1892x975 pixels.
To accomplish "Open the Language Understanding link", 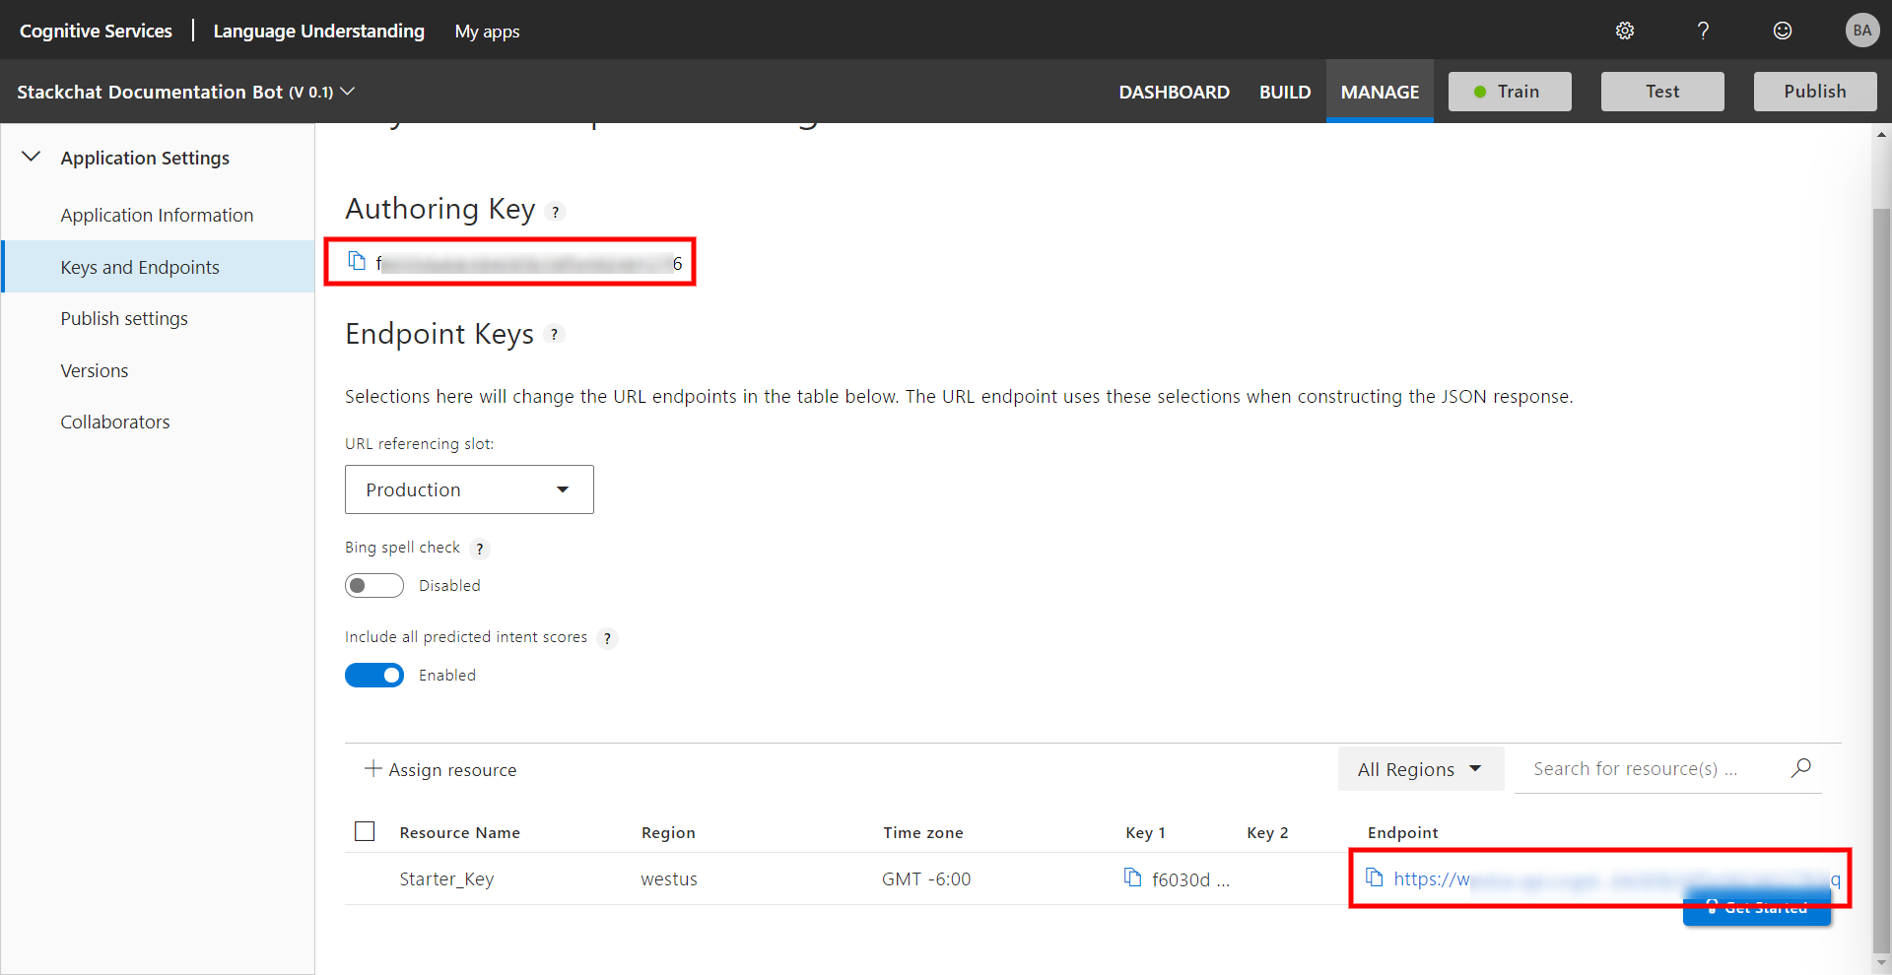I will tap(319, 31).
